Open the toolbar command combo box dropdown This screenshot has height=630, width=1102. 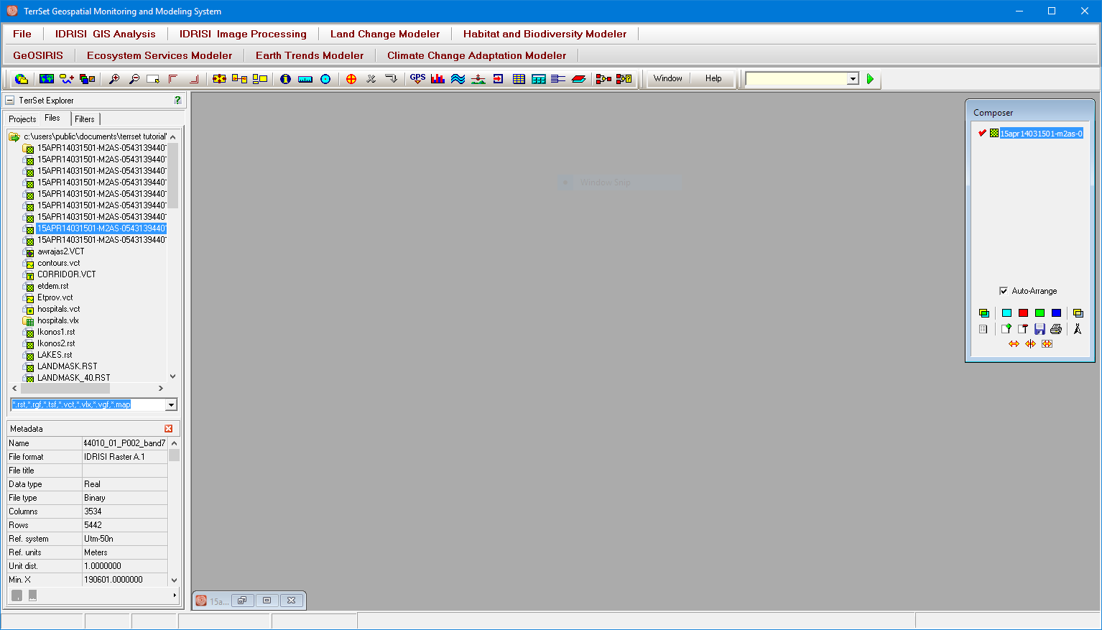click(x=853, y=79)
